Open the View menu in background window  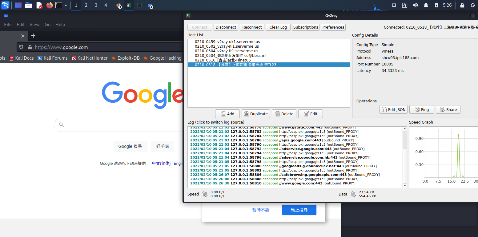(x=34, y=25)
